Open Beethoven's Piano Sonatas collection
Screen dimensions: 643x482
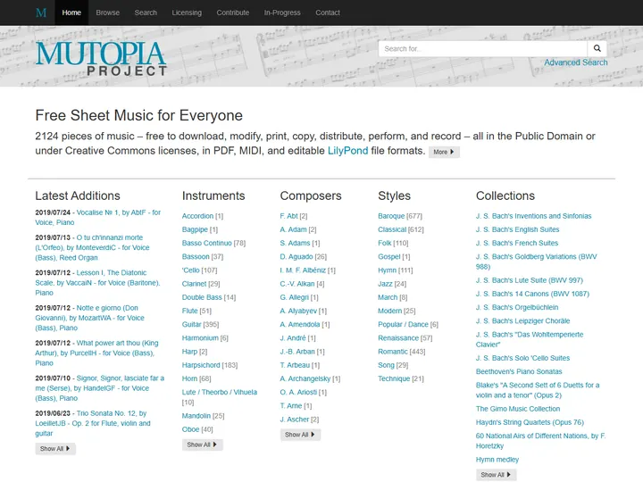519,371
